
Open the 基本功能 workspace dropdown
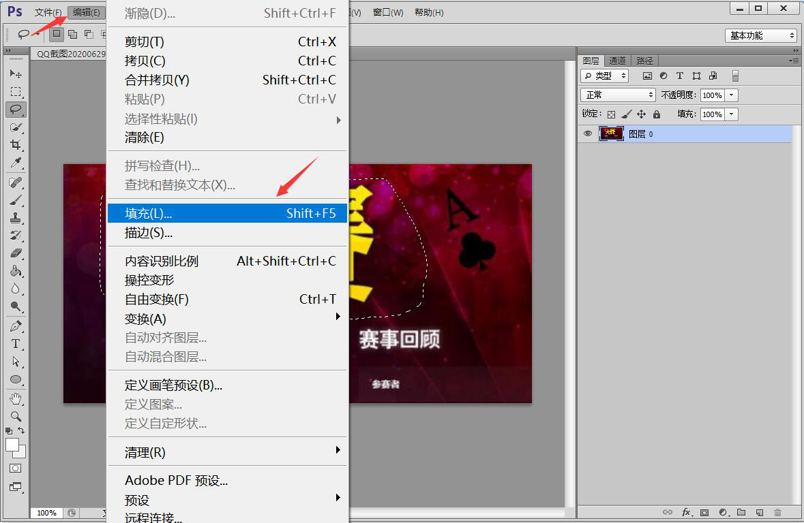click(x=761, y=35)
